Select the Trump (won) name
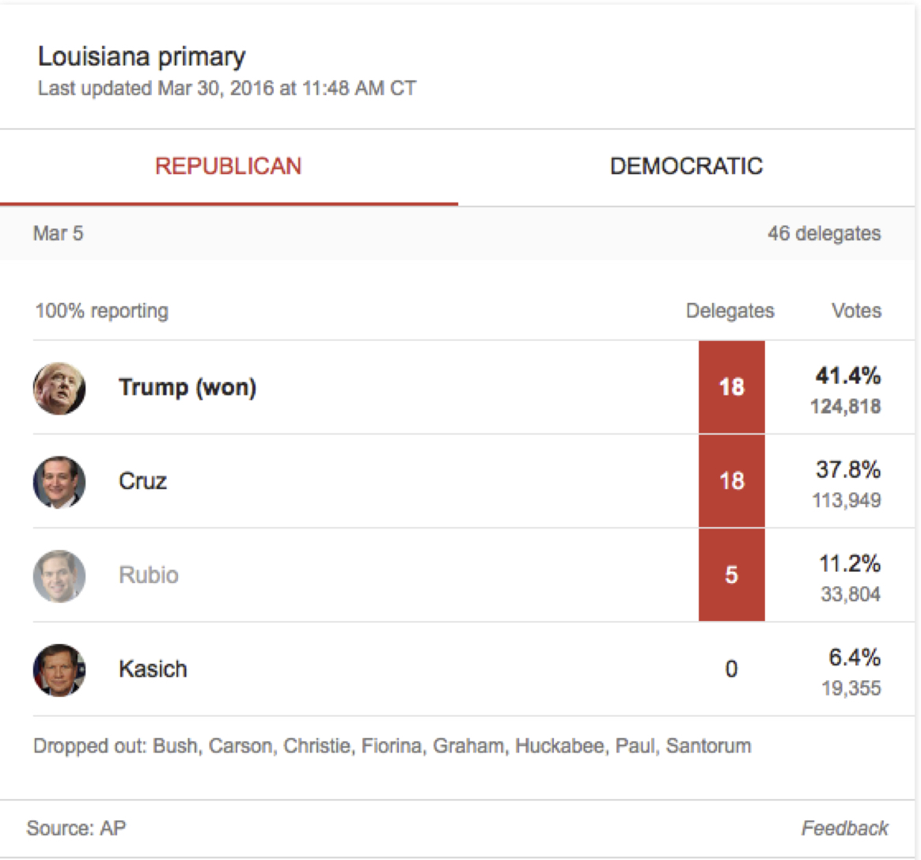 [x=188, y=388]
